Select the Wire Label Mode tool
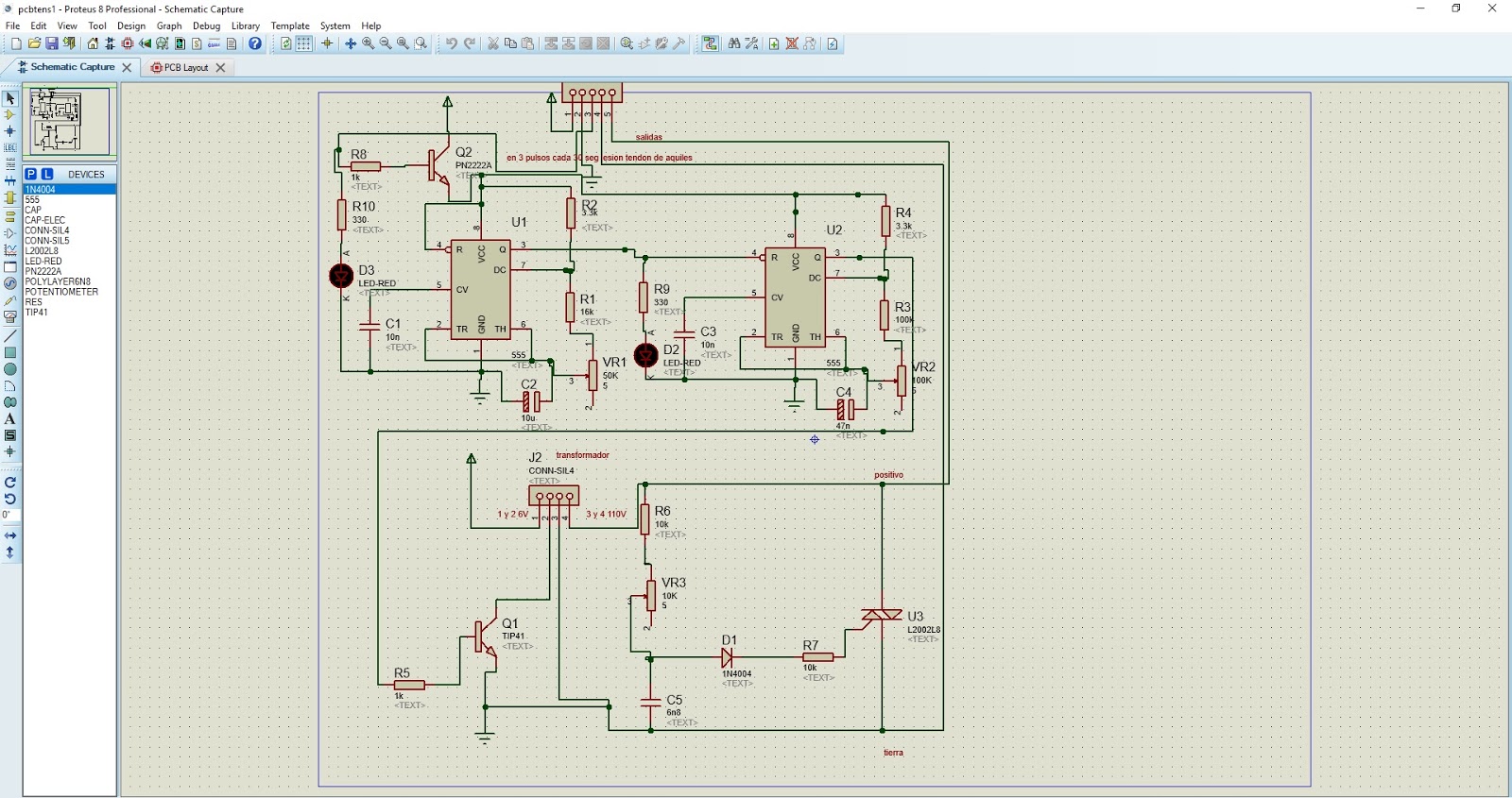Viewport: 1512px width, 798px height. pyautogui.click(x=10, y=147)
